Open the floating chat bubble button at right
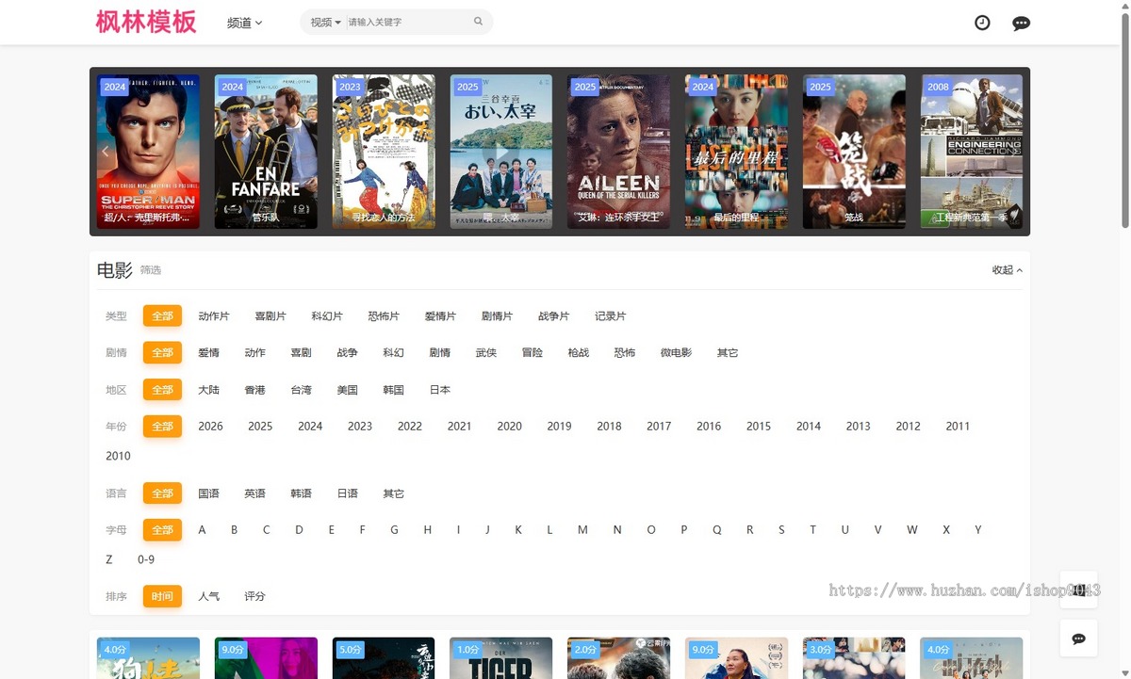1131x679 pixels. (1078, 639)
